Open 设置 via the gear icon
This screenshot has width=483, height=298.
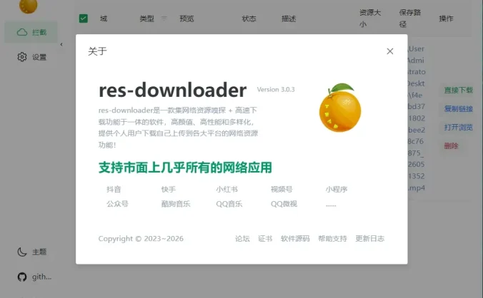tap(22, 57)
